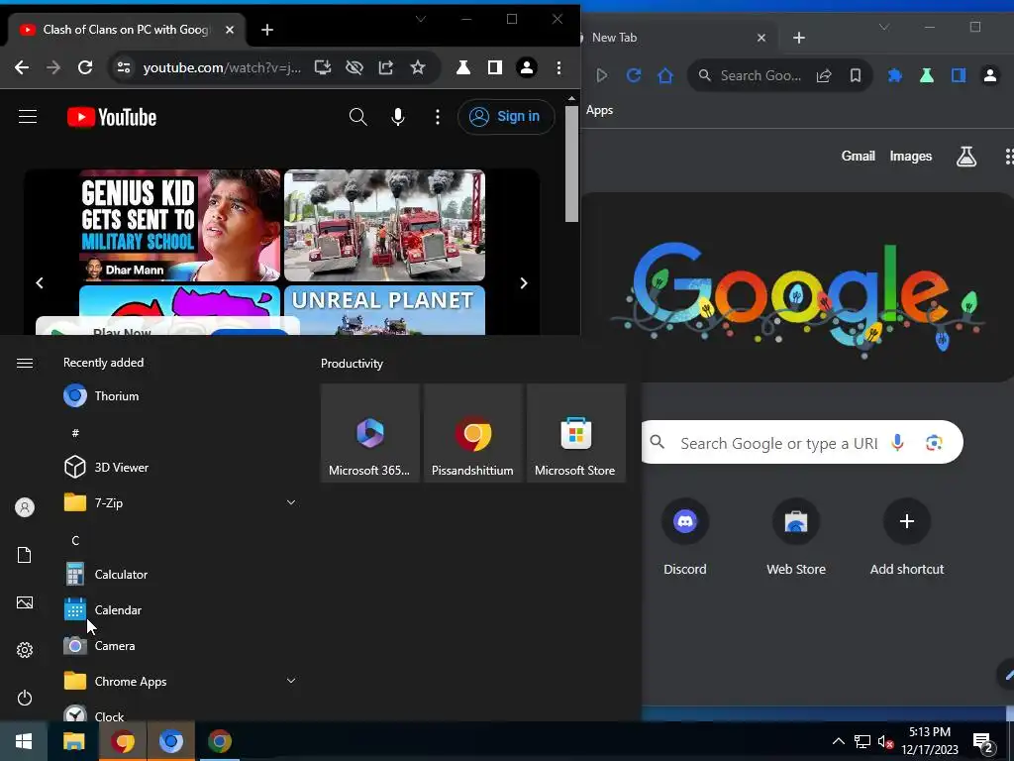1014x761 pixels.
Task: Open Search Labs flask on Google page
Action: coord(966,156)
